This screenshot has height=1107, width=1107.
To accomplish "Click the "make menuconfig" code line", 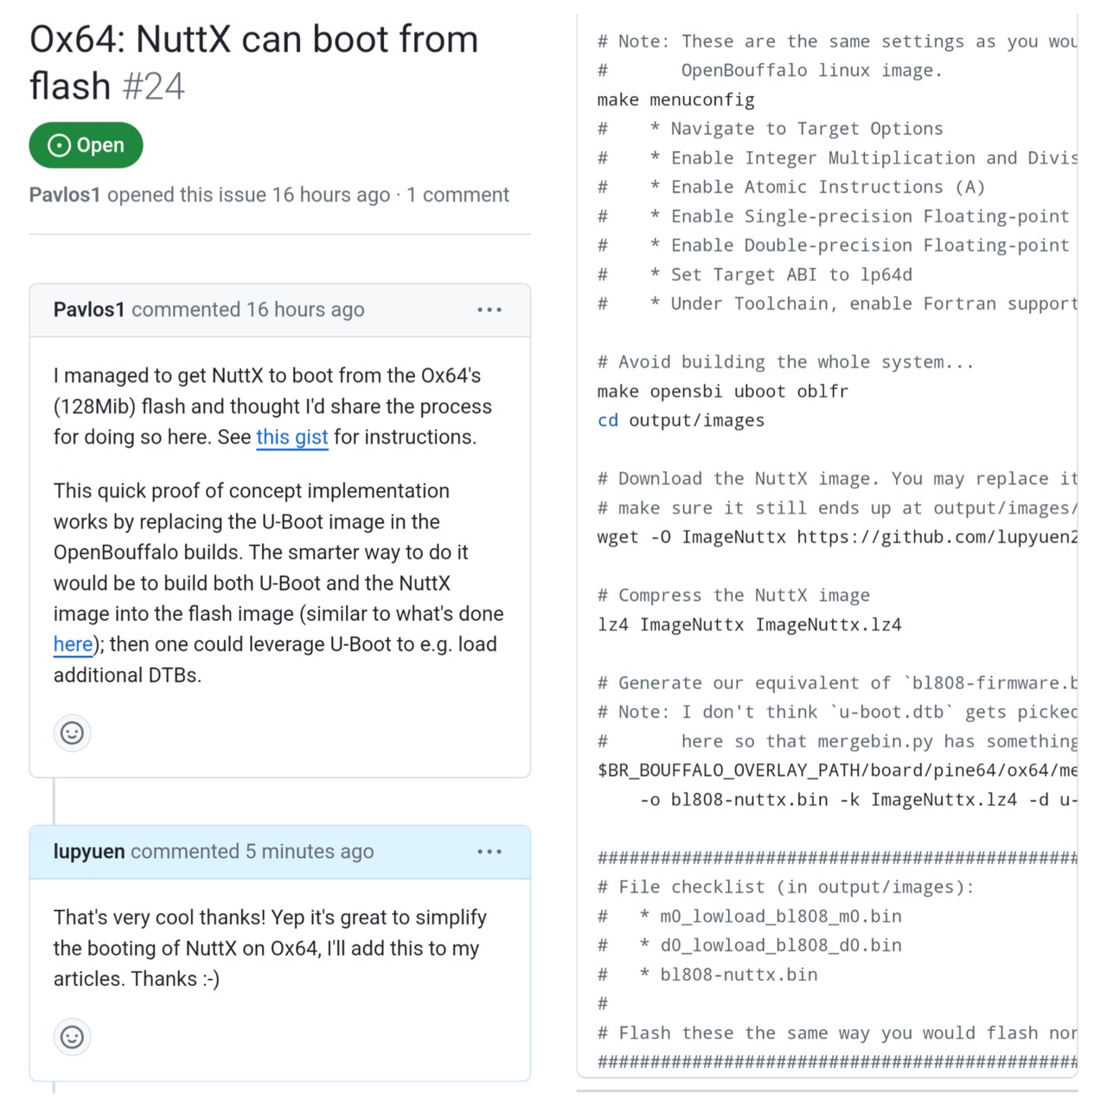I will coord(675,100).
